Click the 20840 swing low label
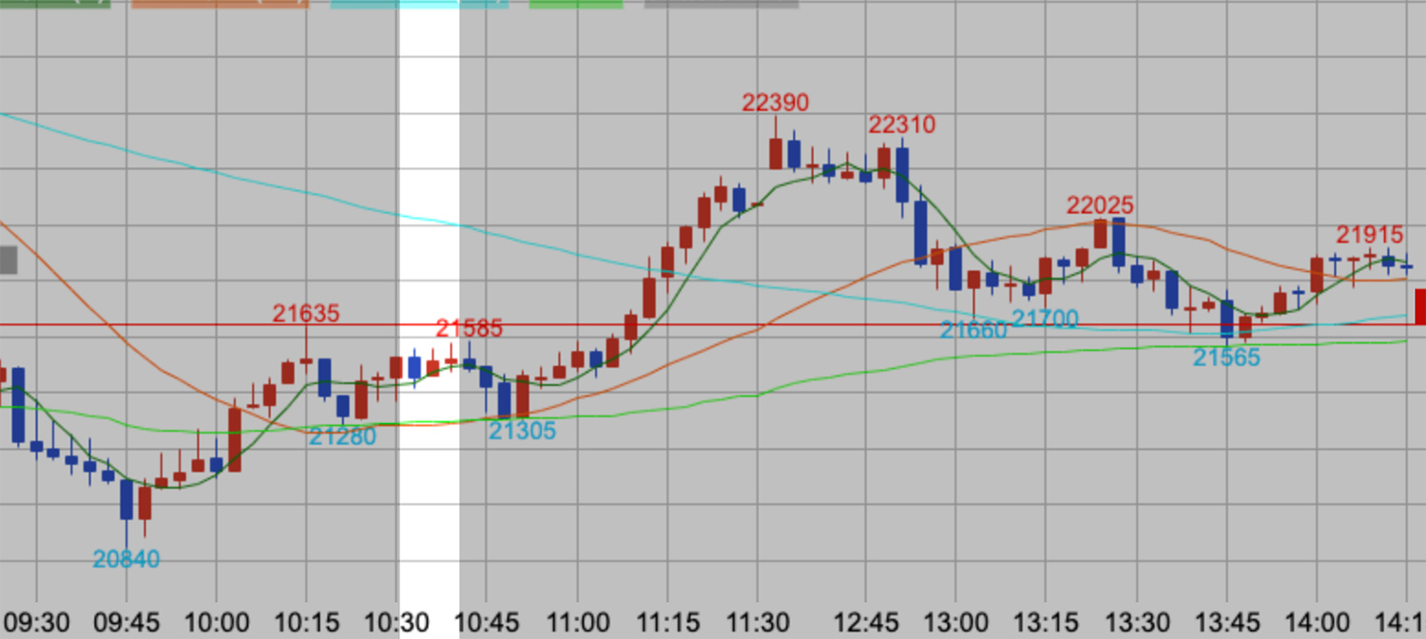Screen dimensions: 1426x639 click(x=125, y=559)
